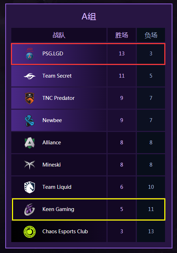Click the 负场 losses column header

coord(151,35)
